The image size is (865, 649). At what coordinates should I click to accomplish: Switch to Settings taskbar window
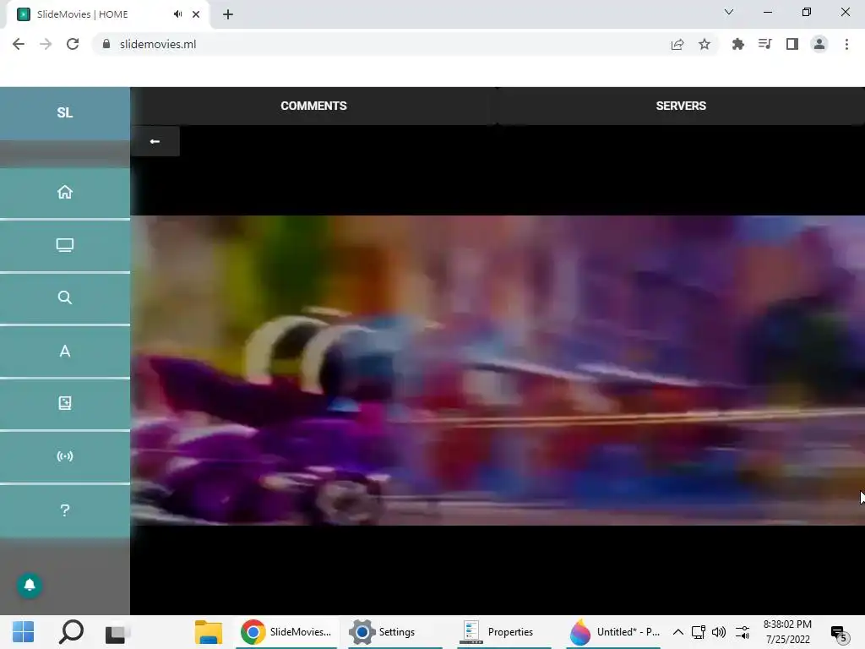coord(395,632)
